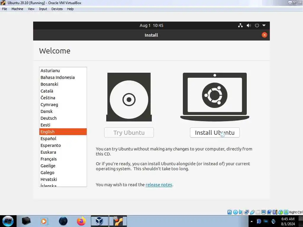This screenshot has height=227, width=303.
Task: Launch the media player taskbar icon
Action: click(x=44, y=221)
